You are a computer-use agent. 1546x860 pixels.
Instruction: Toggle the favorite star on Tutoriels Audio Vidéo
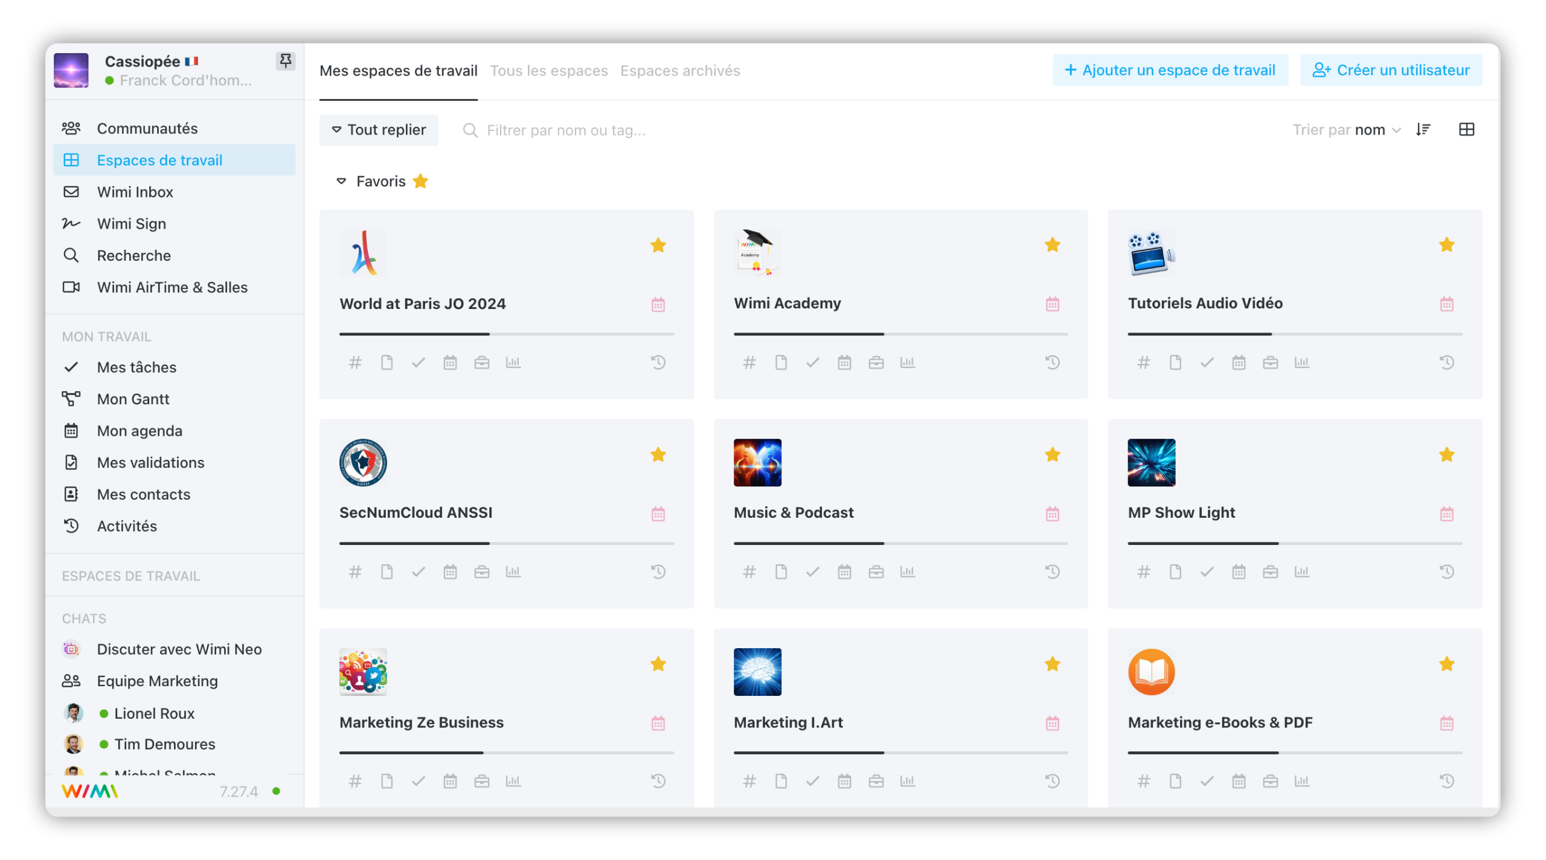(1446, 245)
